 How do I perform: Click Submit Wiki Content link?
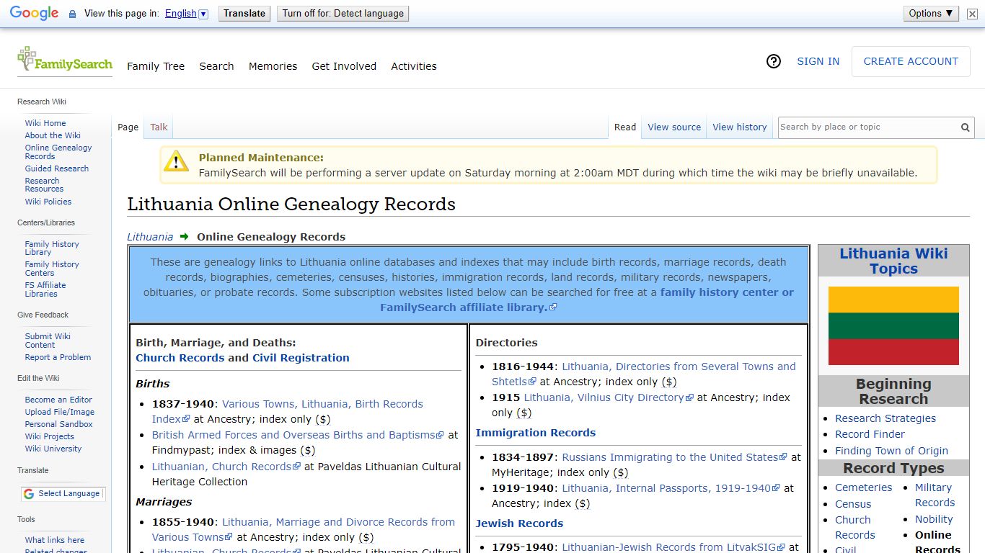(48, 341)
